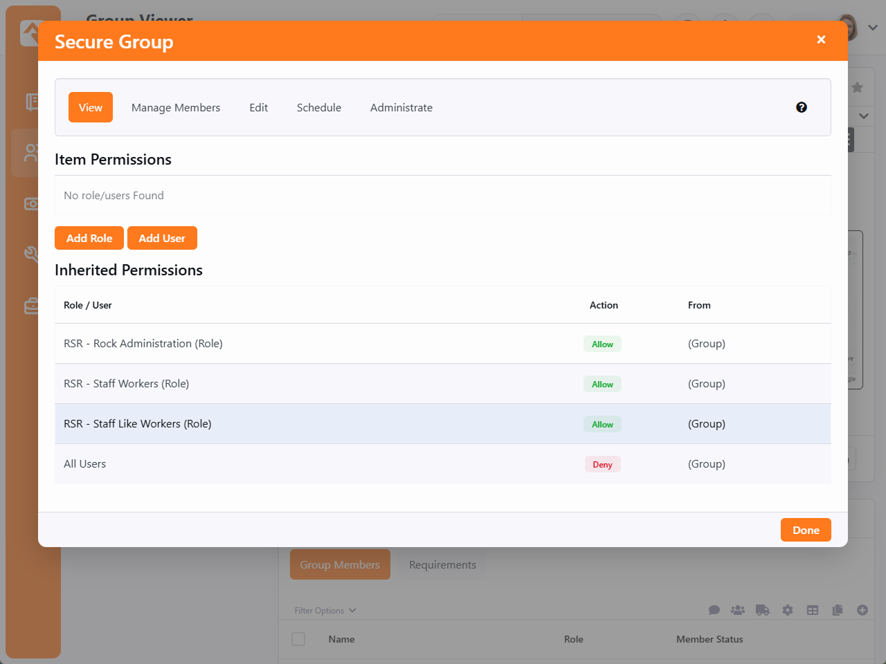Click the copy documents icon

(x=838, y=610)
